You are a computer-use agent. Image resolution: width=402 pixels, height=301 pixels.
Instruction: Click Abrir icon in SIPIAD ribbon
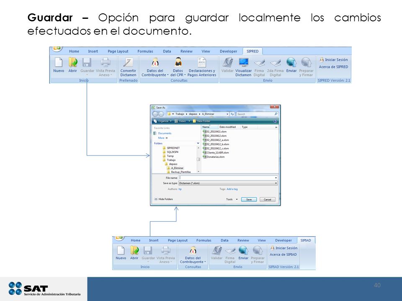point(134,250)
